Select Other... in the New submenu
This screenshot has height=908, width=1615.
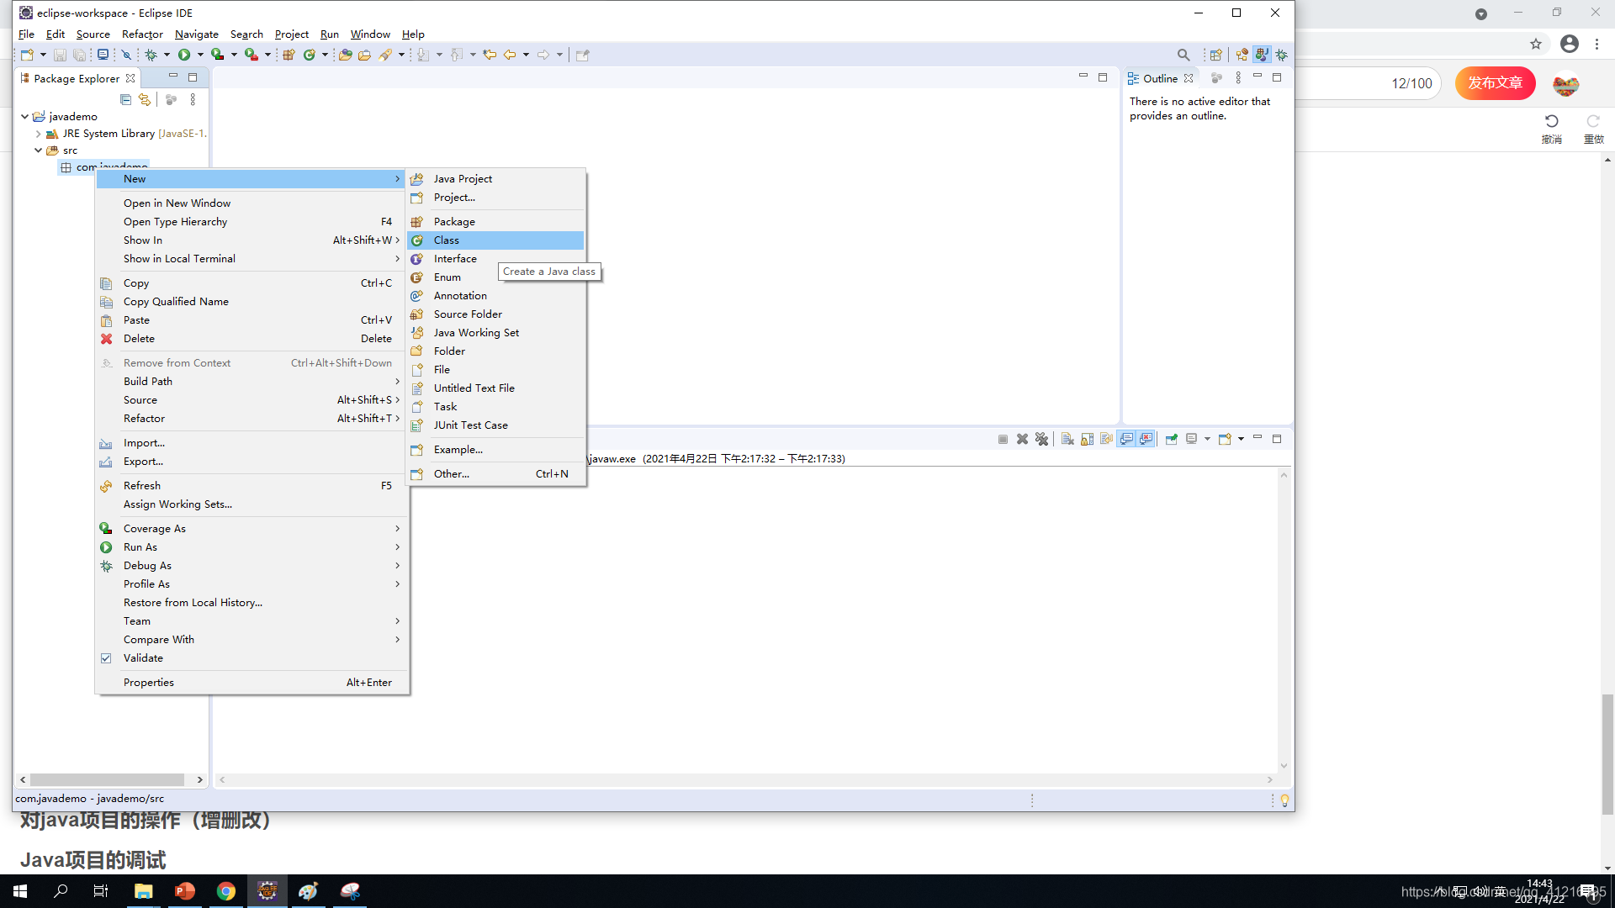coord(495,474)
